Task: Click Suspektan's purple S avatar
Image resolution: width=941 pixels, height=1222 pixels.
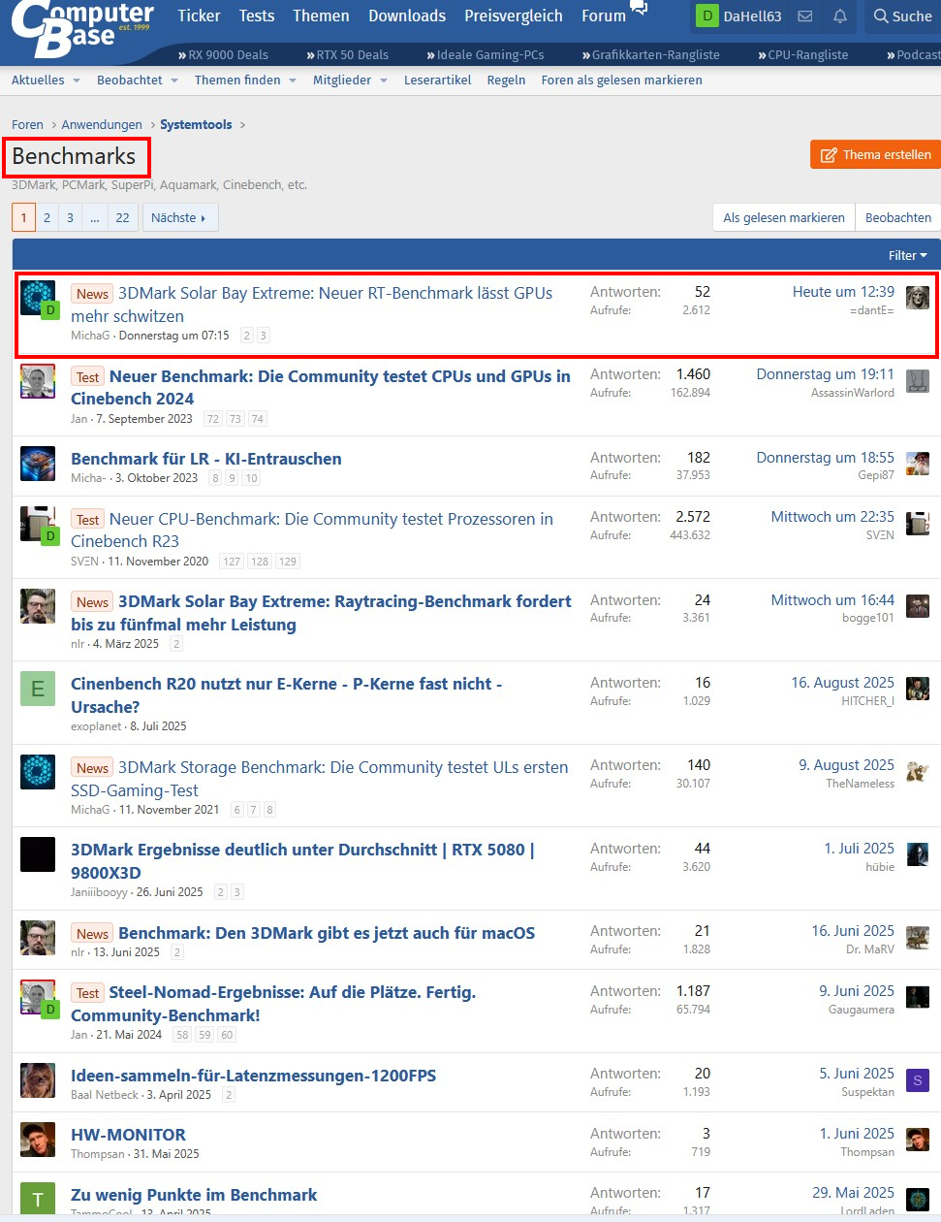Action: (918, 1080)
